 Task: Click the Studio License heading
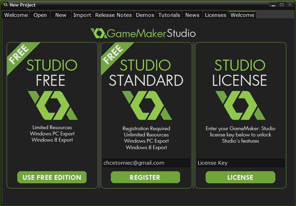[x=240, y=73]
